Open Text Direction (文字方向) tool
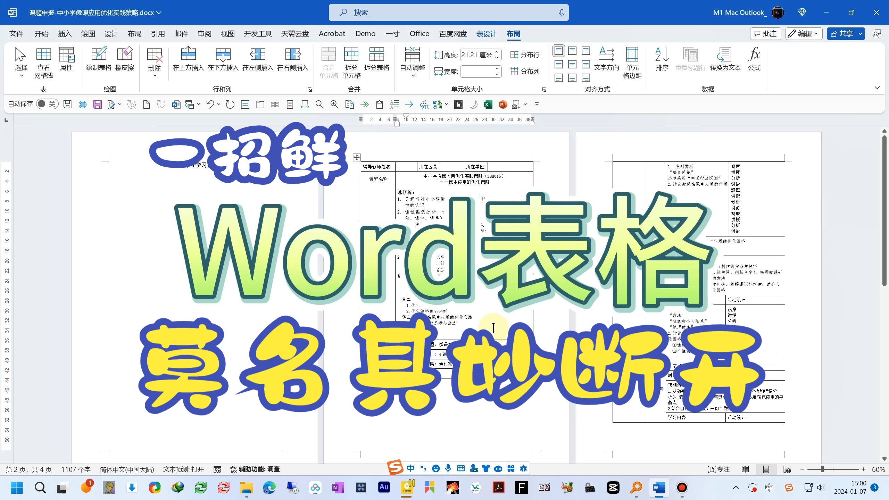The width and height of the screenshot is (889, 500). (x=606, y=59)
